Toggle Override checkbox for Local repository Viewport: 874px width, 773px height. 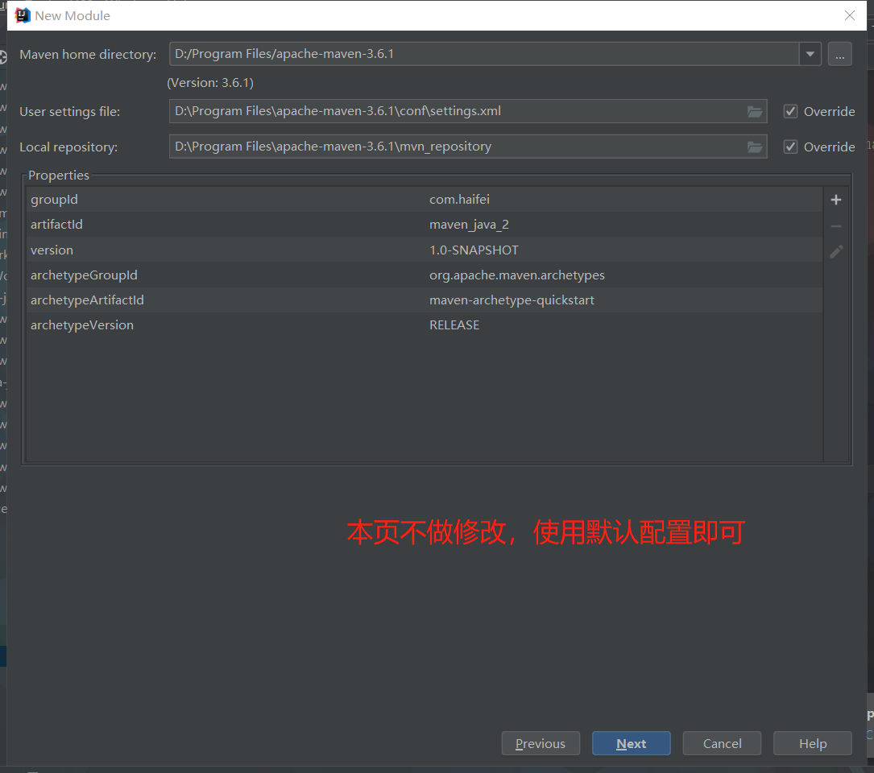pyautogui.click(x=790, y=147)
